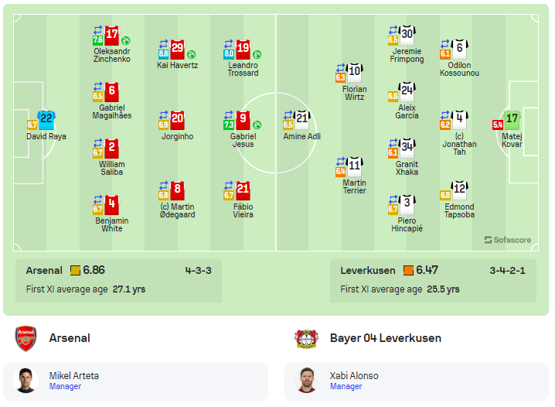Select Florian Wirtz's number 10 jersey
The image size is (555, 407).
point(355,73)
